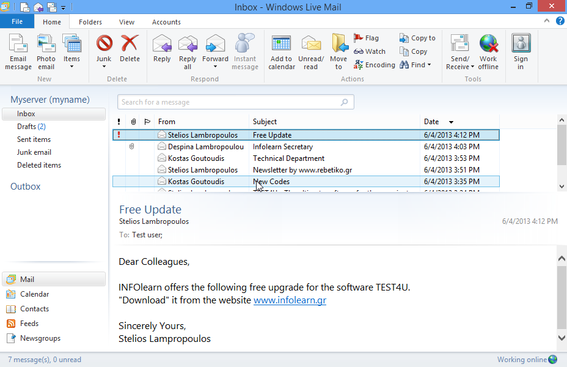
Task: Click the Copy button
Action: 413,51
